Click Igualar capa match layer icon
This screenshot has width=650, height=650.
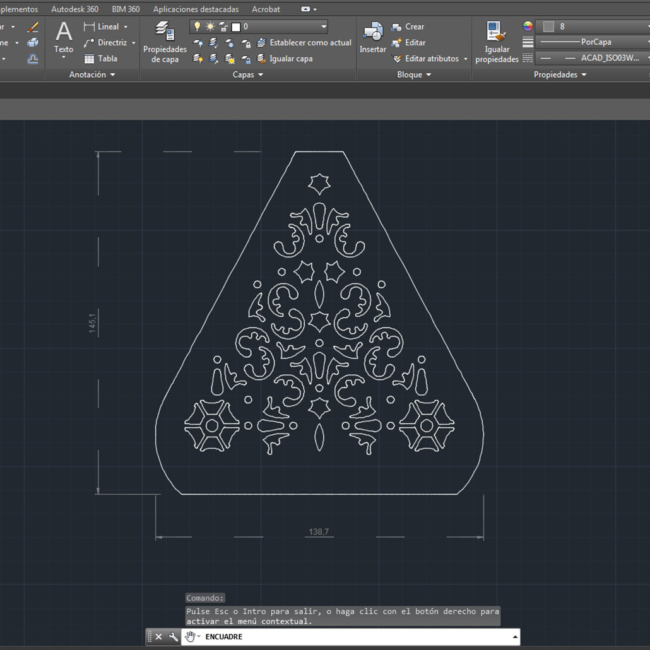[x=261, y=59]
